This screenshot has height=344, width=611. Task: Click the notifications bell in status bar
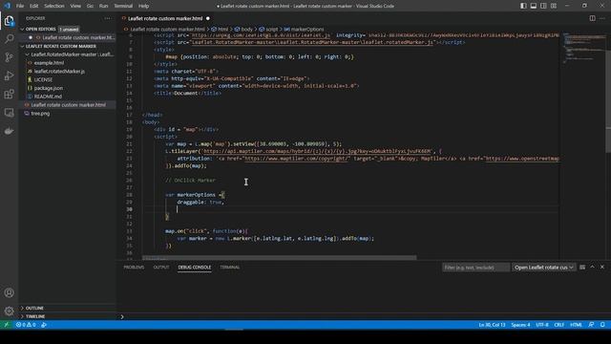point(602,325)
